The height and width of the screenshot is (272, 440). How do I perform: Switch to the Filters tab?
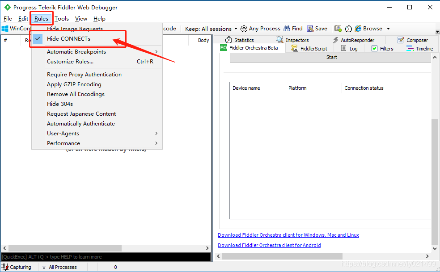pos(382,49)
